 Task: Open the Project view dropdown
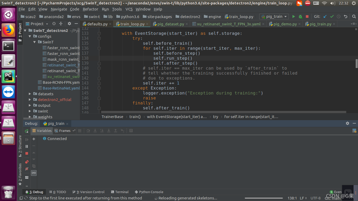37,24
